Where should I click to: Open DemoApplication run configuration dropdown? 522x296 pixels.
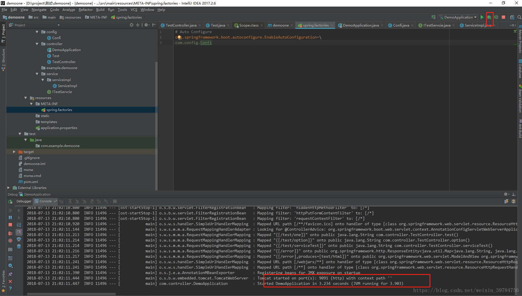(458, 17)
